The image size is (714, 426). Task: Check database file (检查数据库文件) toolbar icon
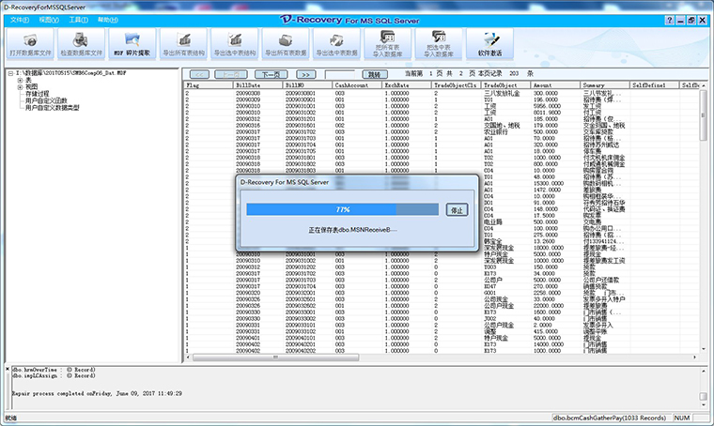(82, 44)
